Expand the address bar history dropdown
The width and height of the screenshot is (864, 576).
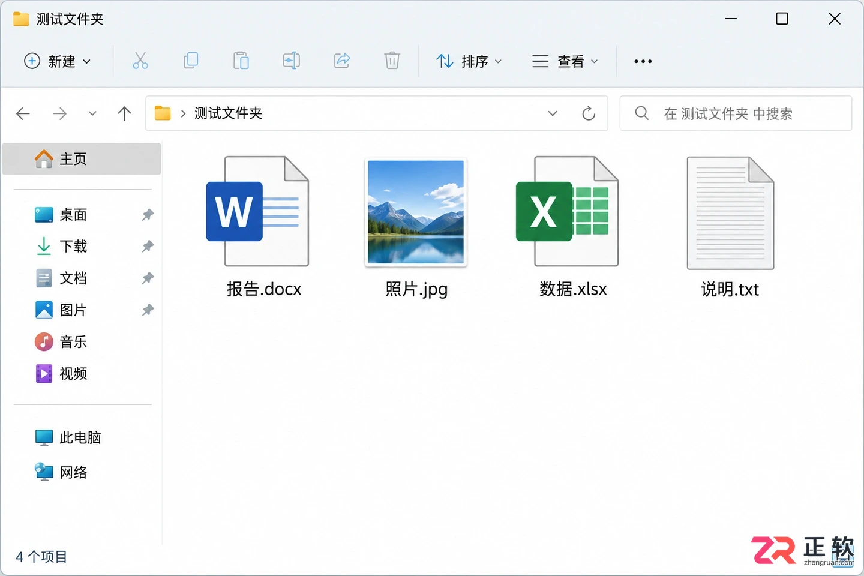click(x=553, y=113)
